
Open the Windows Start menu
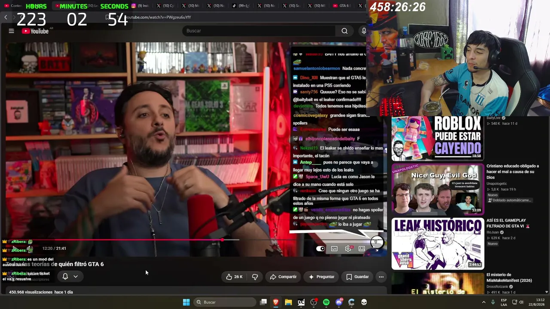pos(186,302)
